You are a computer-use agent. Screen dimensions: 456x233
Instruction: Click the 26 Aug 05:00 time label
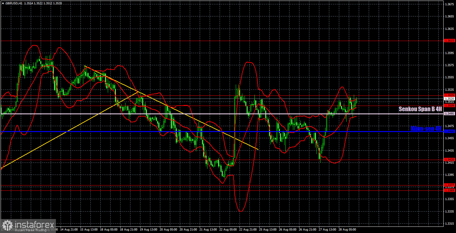point(288,230)
